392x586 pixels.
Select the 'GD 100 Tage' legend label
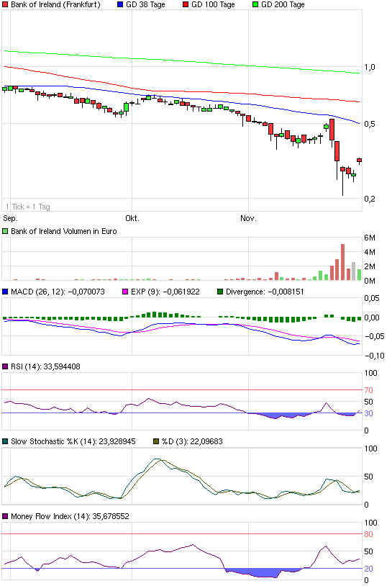click(213, 5)
